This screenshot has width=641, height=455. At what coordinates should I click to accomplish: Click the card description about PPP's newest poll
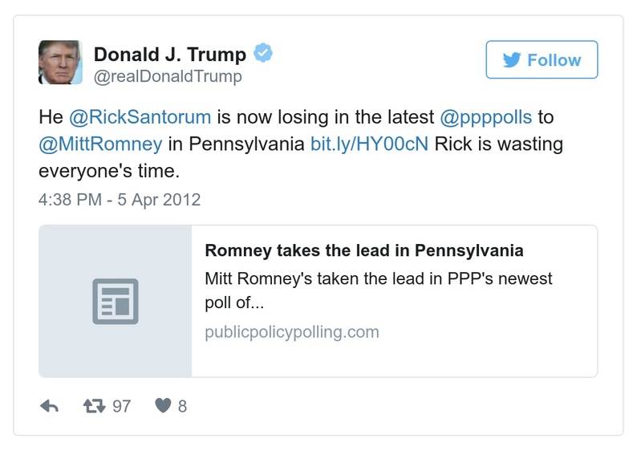(x=379, y=291)
